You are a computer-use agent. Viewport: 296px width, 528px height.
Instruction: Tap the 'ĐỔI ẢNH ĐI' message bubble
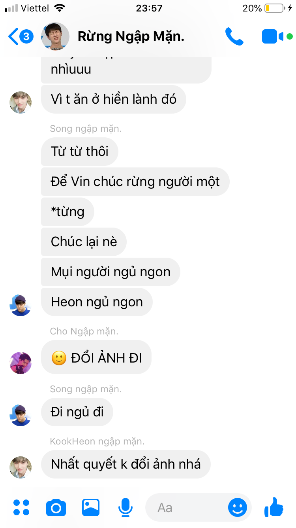pyautogui.click(x=96, y=359)
